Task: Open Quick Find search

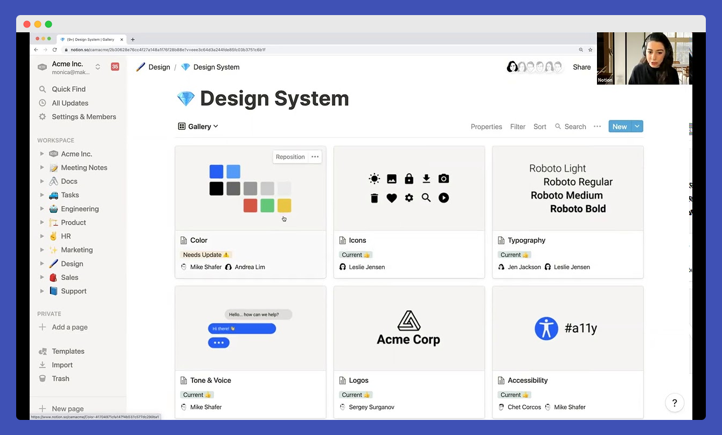Action: (x=68, y=89)
